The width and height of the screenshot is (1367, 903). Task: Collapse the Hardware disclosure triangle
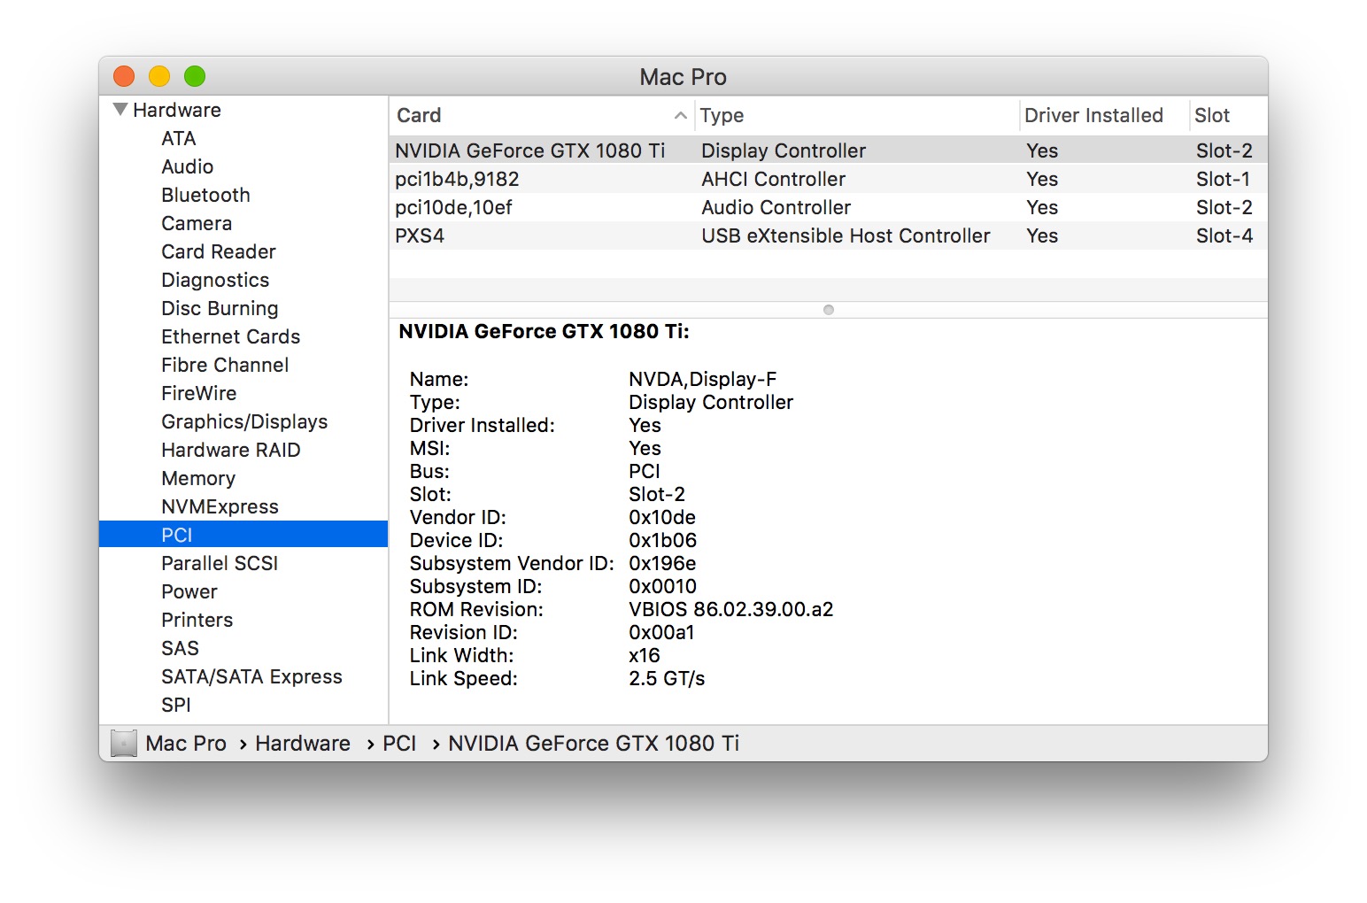point(120,110)
